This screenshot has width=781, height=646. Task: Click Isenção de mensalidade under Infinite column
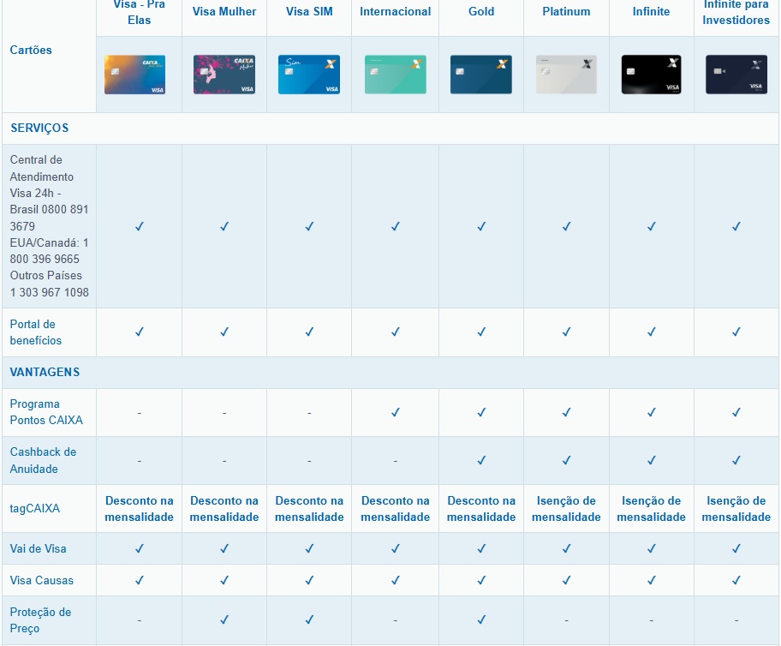[x=651, y=509]
